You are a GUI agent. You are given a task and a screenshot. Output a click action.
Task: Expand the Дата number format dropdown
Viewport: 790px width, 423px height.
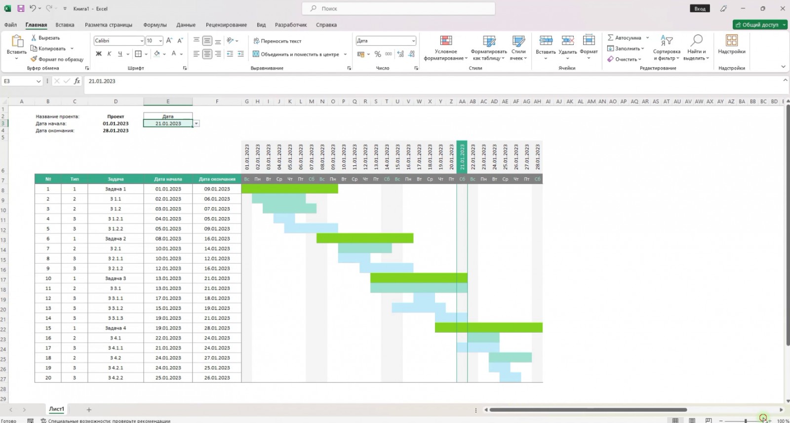click(x=413, y=41)
